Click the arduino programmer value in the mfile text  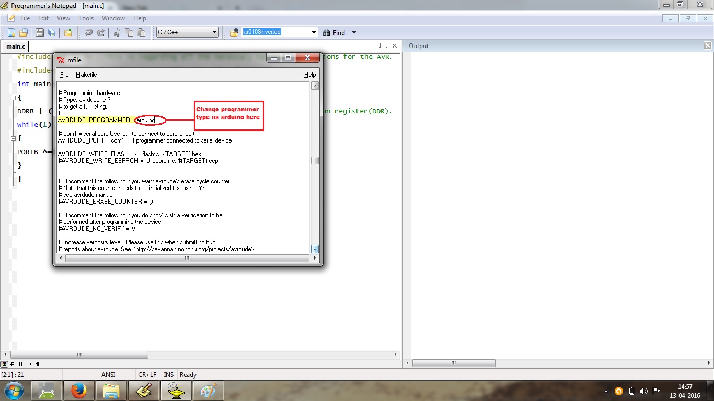(x=145, y=120)
